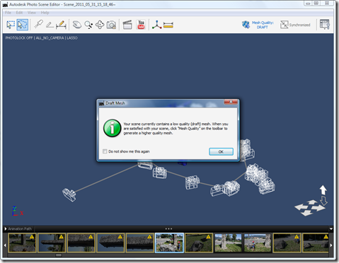Check Do not show me this again

pos(105,151)
